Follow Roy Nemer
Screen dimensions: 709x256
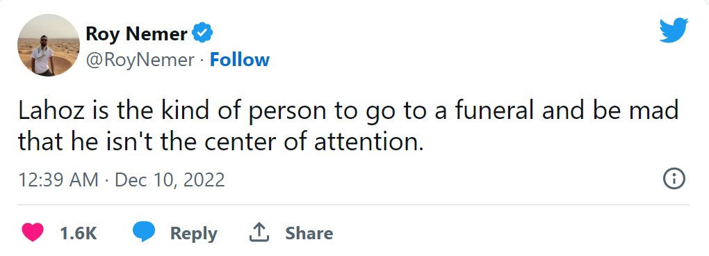(x=240, y=60)
